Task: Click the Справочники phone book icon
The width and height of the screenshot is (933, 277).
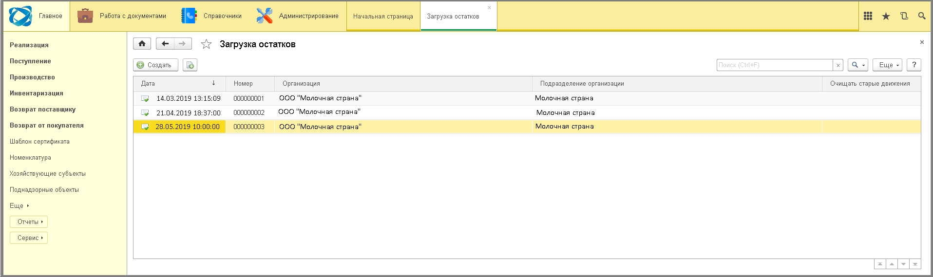Action: click(x=189, y=16)
